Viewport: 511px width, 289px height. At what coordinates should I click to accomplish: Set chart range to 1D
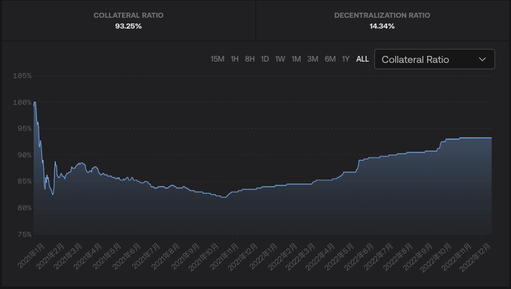pyautogui.click(x=264, y=59)
